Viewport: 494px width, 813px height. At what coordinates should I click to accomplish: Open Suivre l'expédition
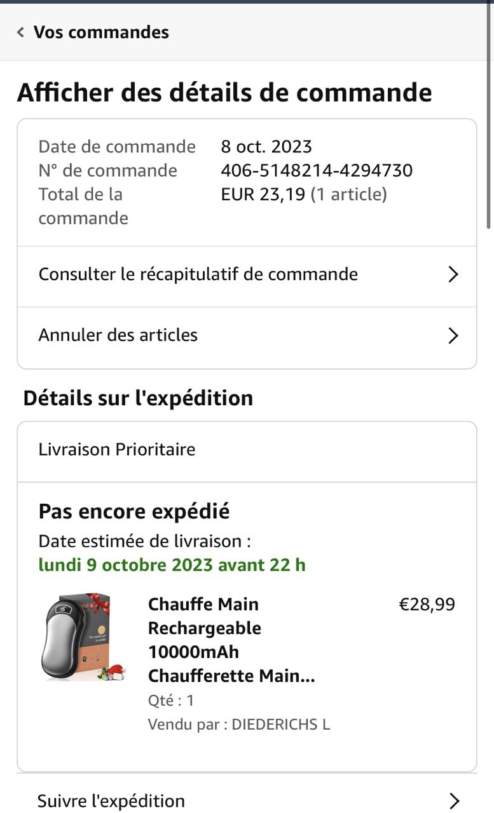[x=111, y=800]
